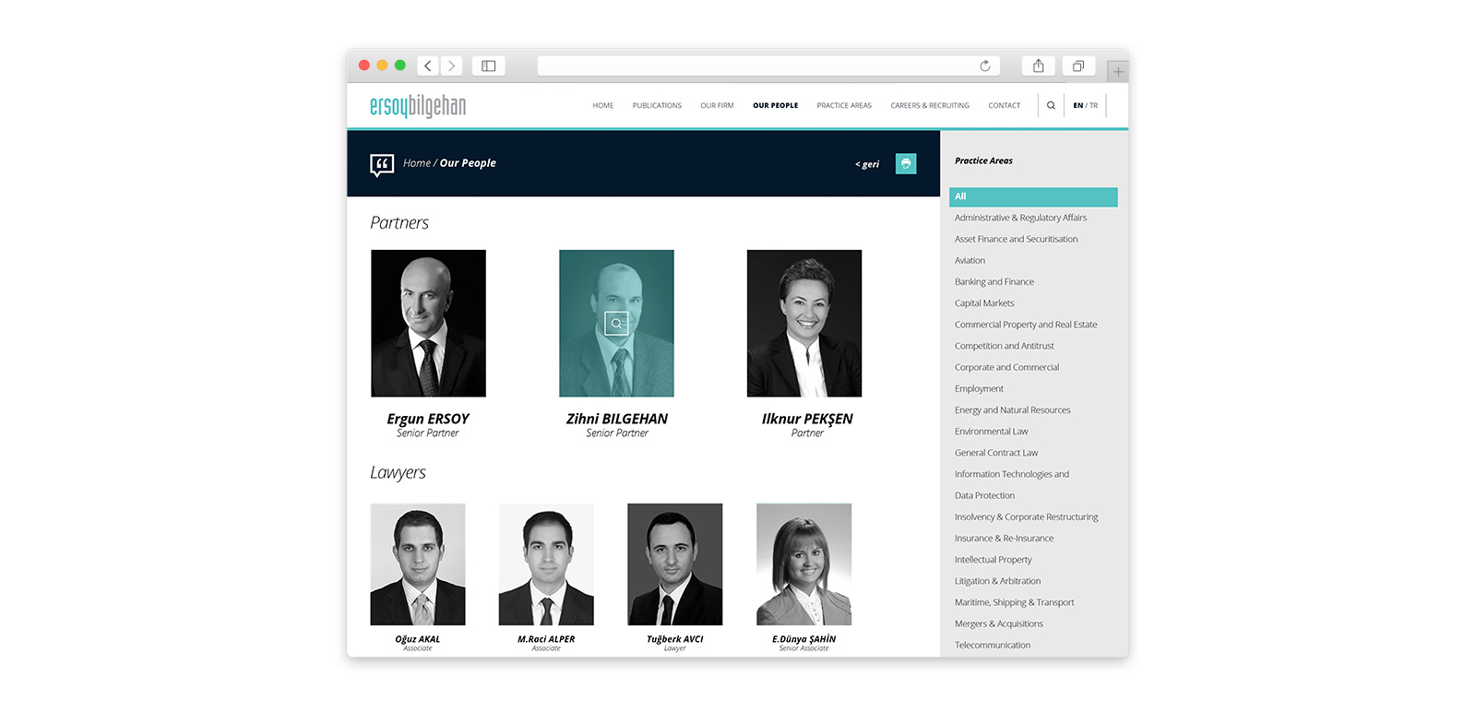Click the print icon in banner
This screenshot has height=712, width=1476.
pos(906,163)
